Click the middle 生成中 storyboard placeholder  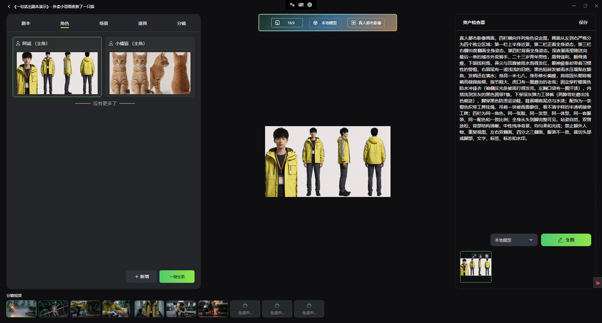click(x=277, y=309)
